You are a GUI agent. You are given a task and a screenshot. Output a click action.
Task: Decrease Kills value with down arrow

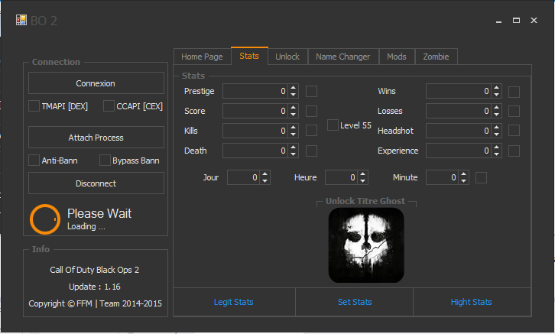click(x=293, y=134)
